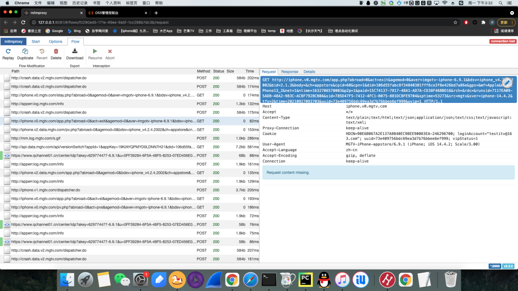
Task: Open the 书签 menu
Action: point(96,3)
